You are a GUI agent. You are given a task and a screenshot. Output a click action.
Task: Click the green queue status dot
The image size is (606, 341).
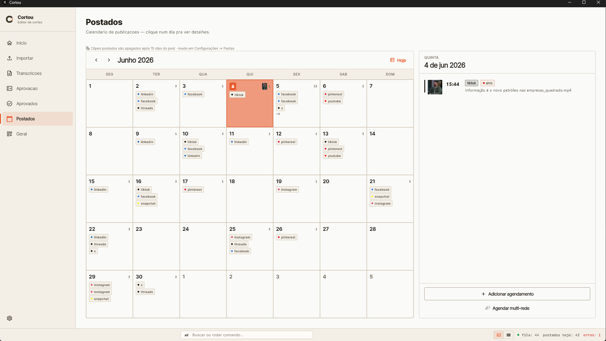click(x=518, y=335)
